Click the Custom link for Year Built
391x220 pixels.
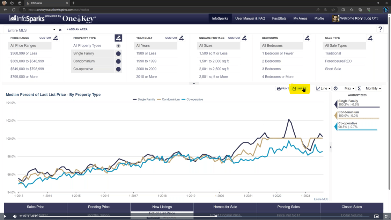pyautogui.click(x=171, y=38)
